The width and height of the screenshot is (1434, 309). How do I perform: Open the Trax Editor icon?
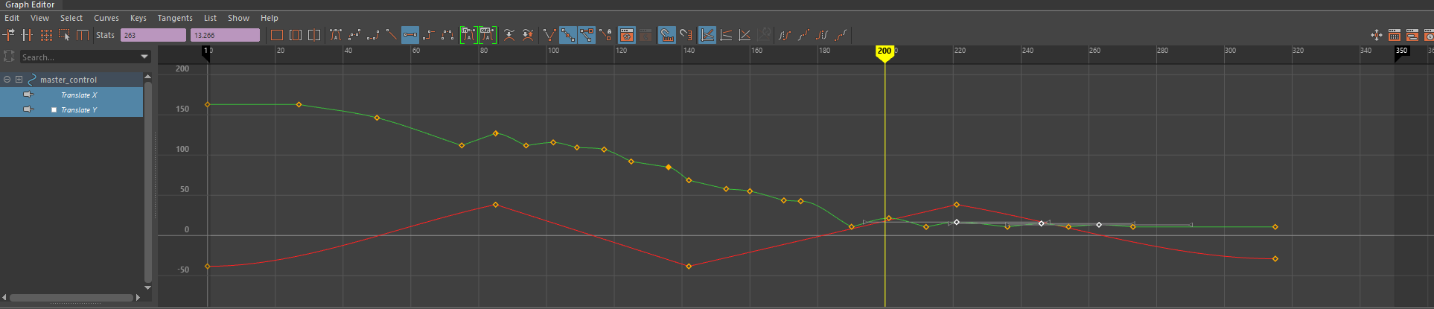[1412, 35]
